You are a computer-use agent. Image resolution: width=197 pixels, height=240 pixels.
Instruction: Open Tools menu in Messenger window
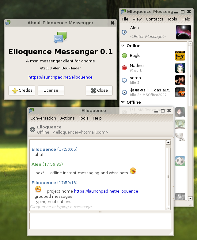tap(172, 19)
